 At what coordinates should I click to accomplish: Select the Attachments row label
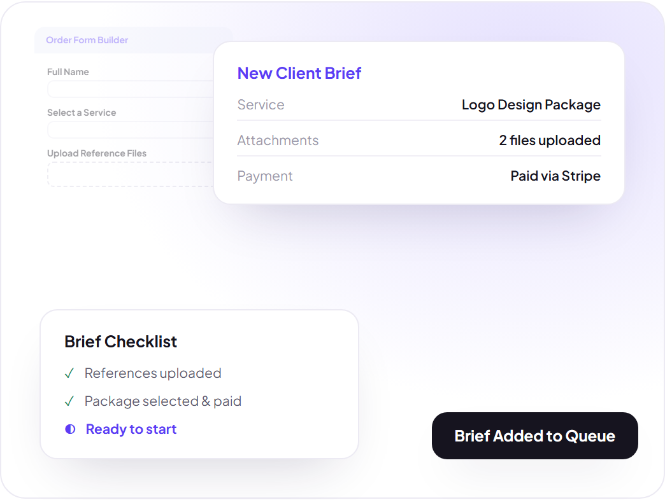click(x=278, y=140)
